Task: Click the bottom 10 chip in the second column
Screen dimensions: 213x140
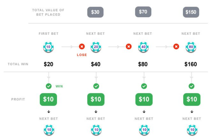Action: point(96,130)
